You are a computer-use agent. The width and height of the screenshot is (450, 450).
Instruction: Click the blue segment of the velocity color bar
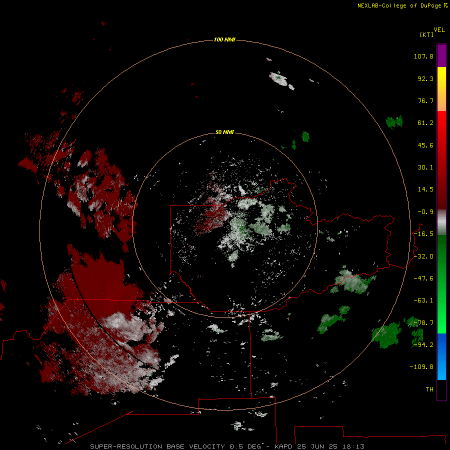point(441,356)
